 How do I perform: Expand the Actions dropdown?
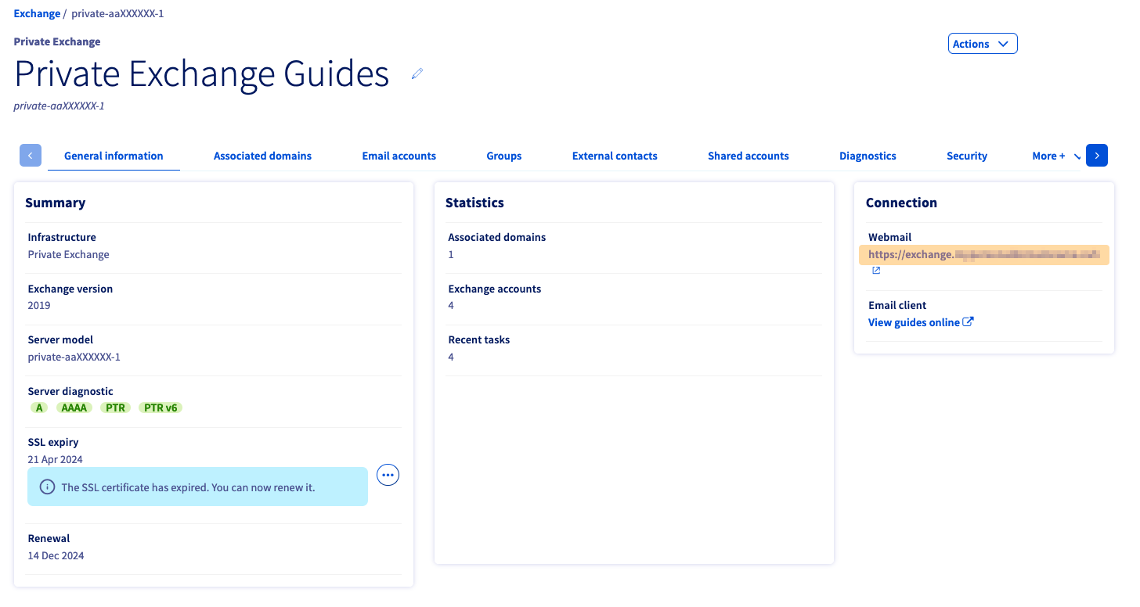982,44
